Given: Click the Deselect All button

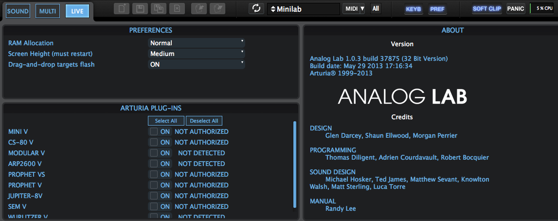Looking at the screenshot, I should pyautogui.click(x=204, y=121).
